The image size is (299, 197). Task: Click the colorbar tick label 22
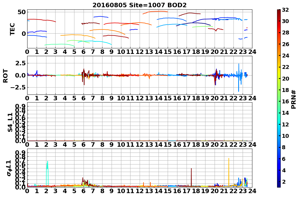tap(285, 67)
